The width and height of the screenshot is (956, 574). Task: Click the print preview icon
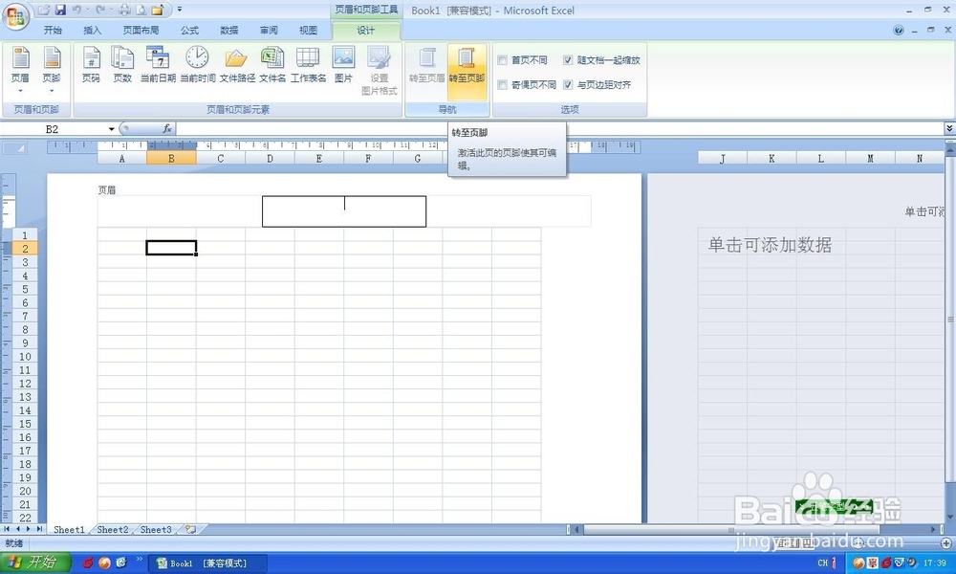point(141,10)
